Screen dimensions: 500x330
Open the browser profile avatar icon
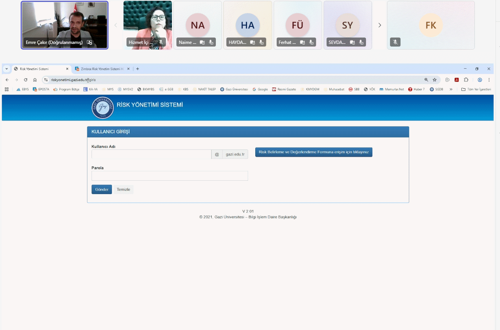480,80
